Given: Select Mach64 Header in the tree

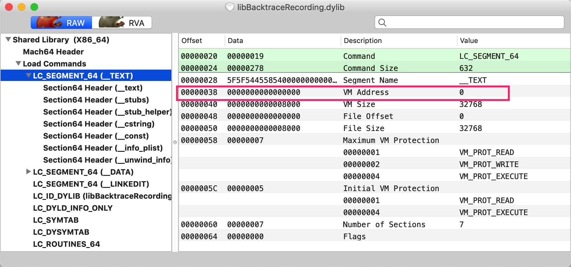Looking at the screenshot, I should point(53,52).
